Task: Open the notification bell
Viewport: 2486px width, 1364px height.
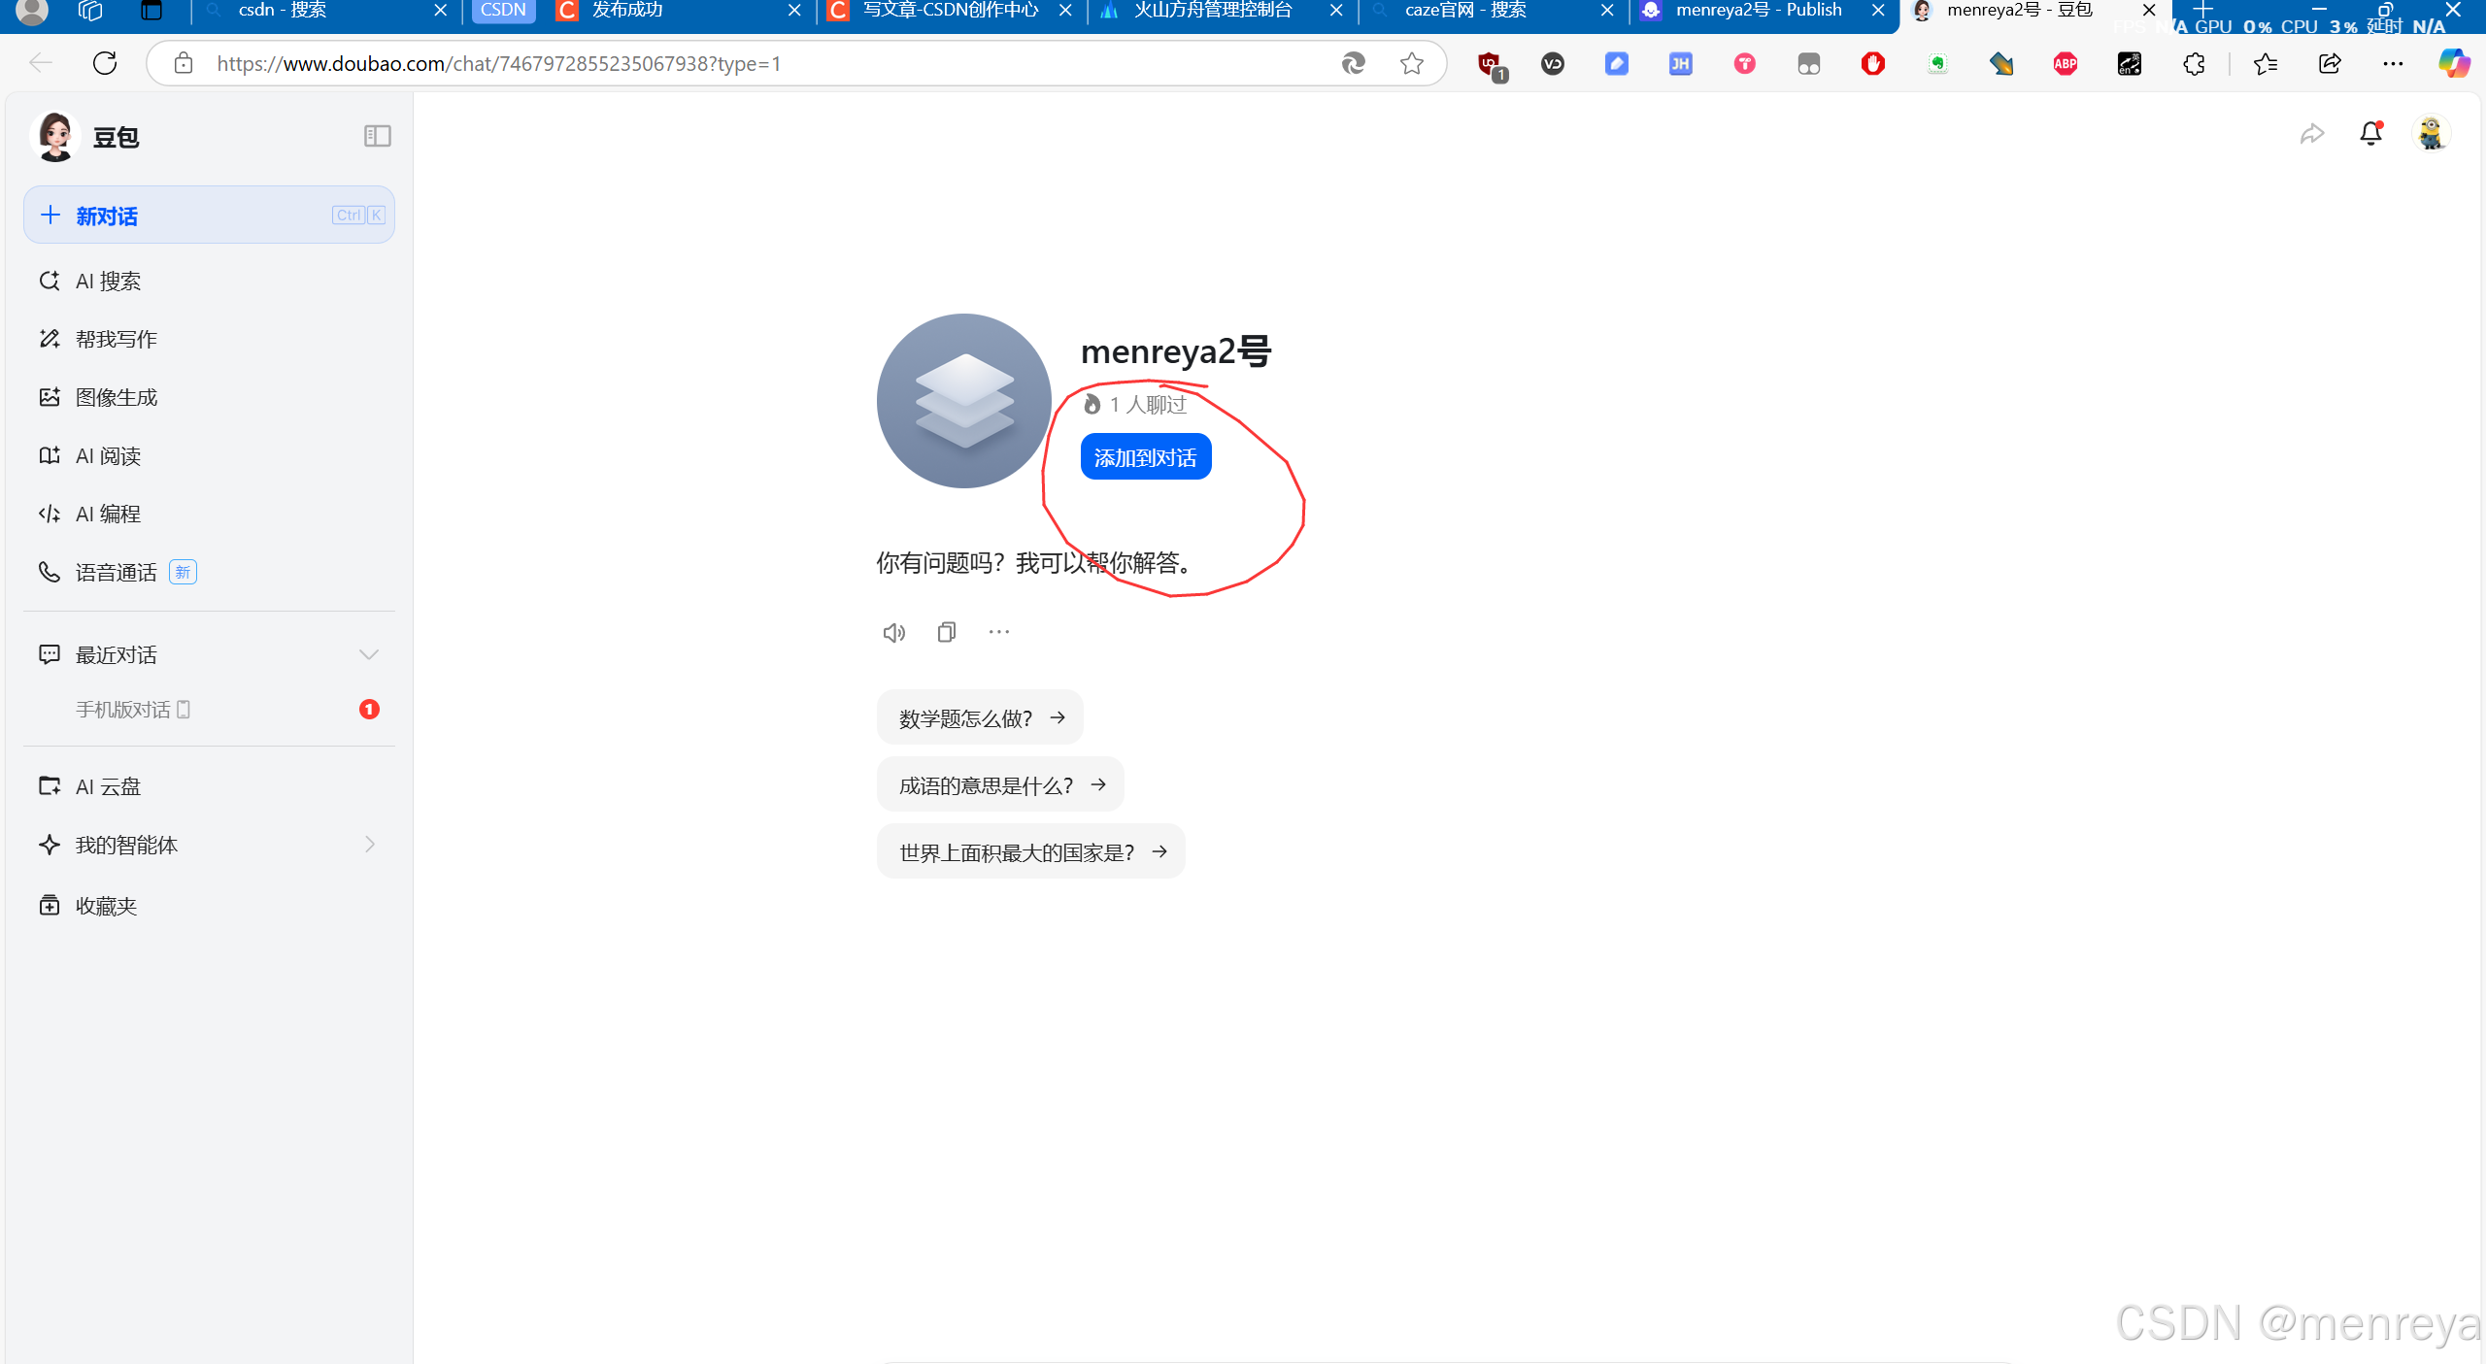Action: pos(2370,134)
